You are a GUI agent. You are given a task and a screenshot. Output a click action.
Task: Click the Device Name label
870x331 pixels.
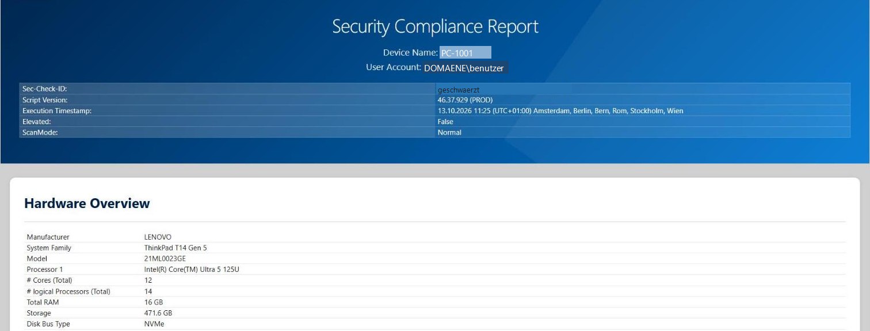tap(410, 52)
